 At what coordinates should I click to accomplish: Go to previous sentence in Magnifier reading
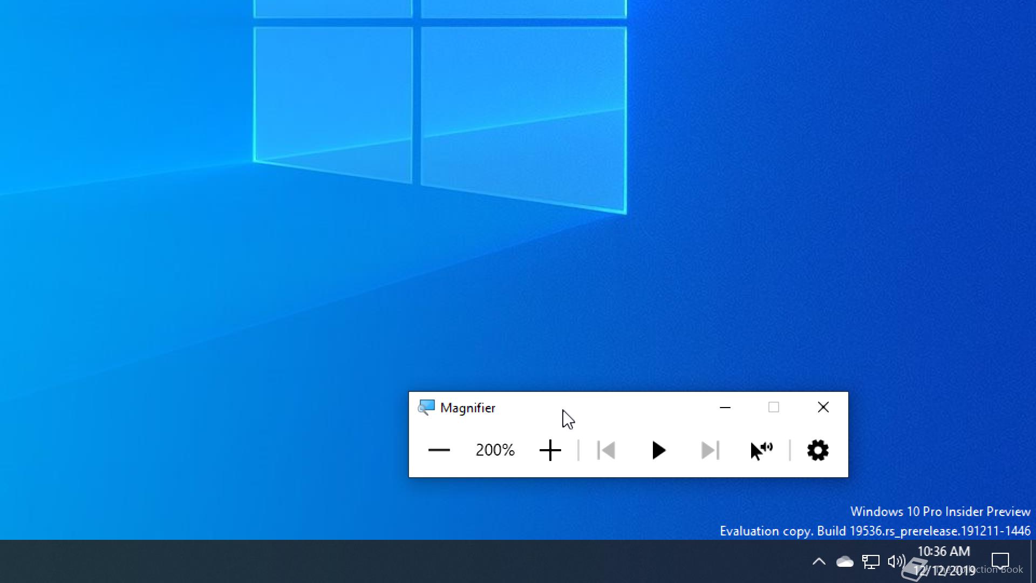pos(606,450)
